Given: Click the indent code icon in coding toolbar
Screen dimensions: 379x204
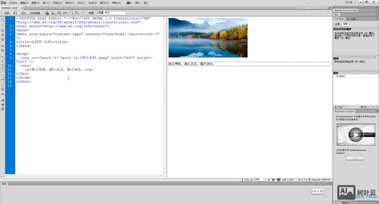Looking at the screenshot, I should 3,100.
